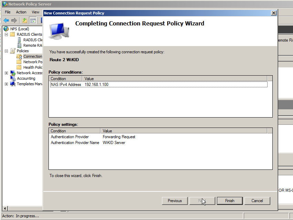The image size is (293, 220).
Task: Toggle the Show/Hide console tree icon
Action: coord(33,21)
